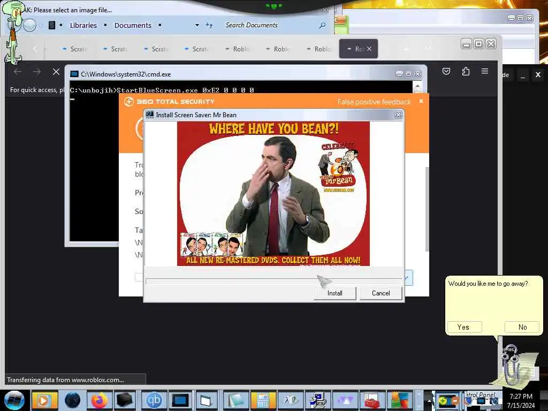
Task: Click the green 360 tray icon
Action: tap(443, 401)
